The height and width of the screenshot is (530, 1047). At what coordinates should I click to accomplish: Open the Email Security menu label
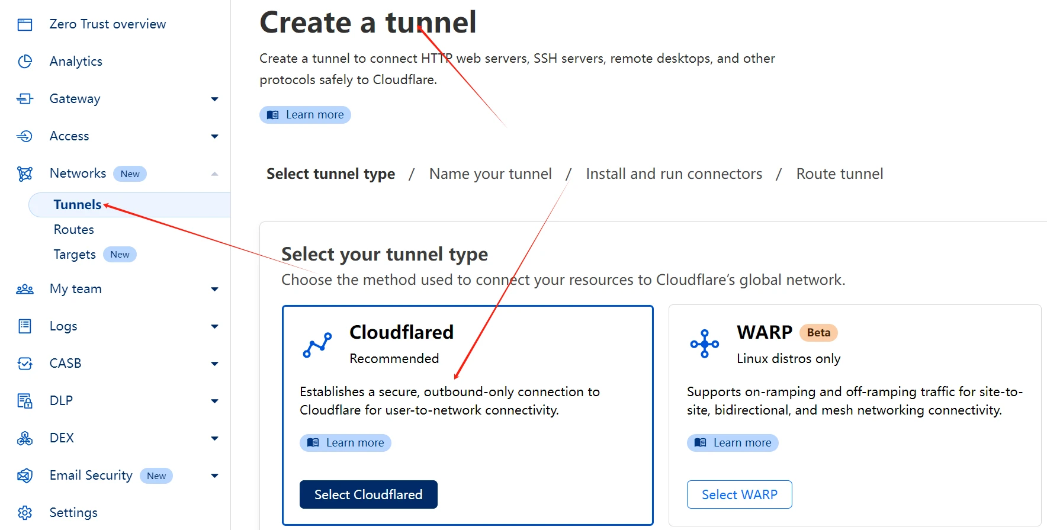click(91, 476)
